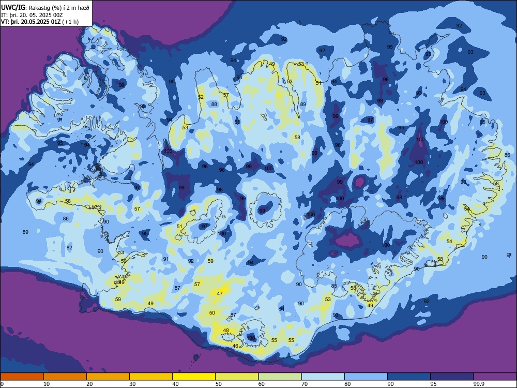Click the 'IT: þri. 20. 05. 2025 00Z' line
The width and height of the screenshot is (517, 388).
[x=32, y=15]
